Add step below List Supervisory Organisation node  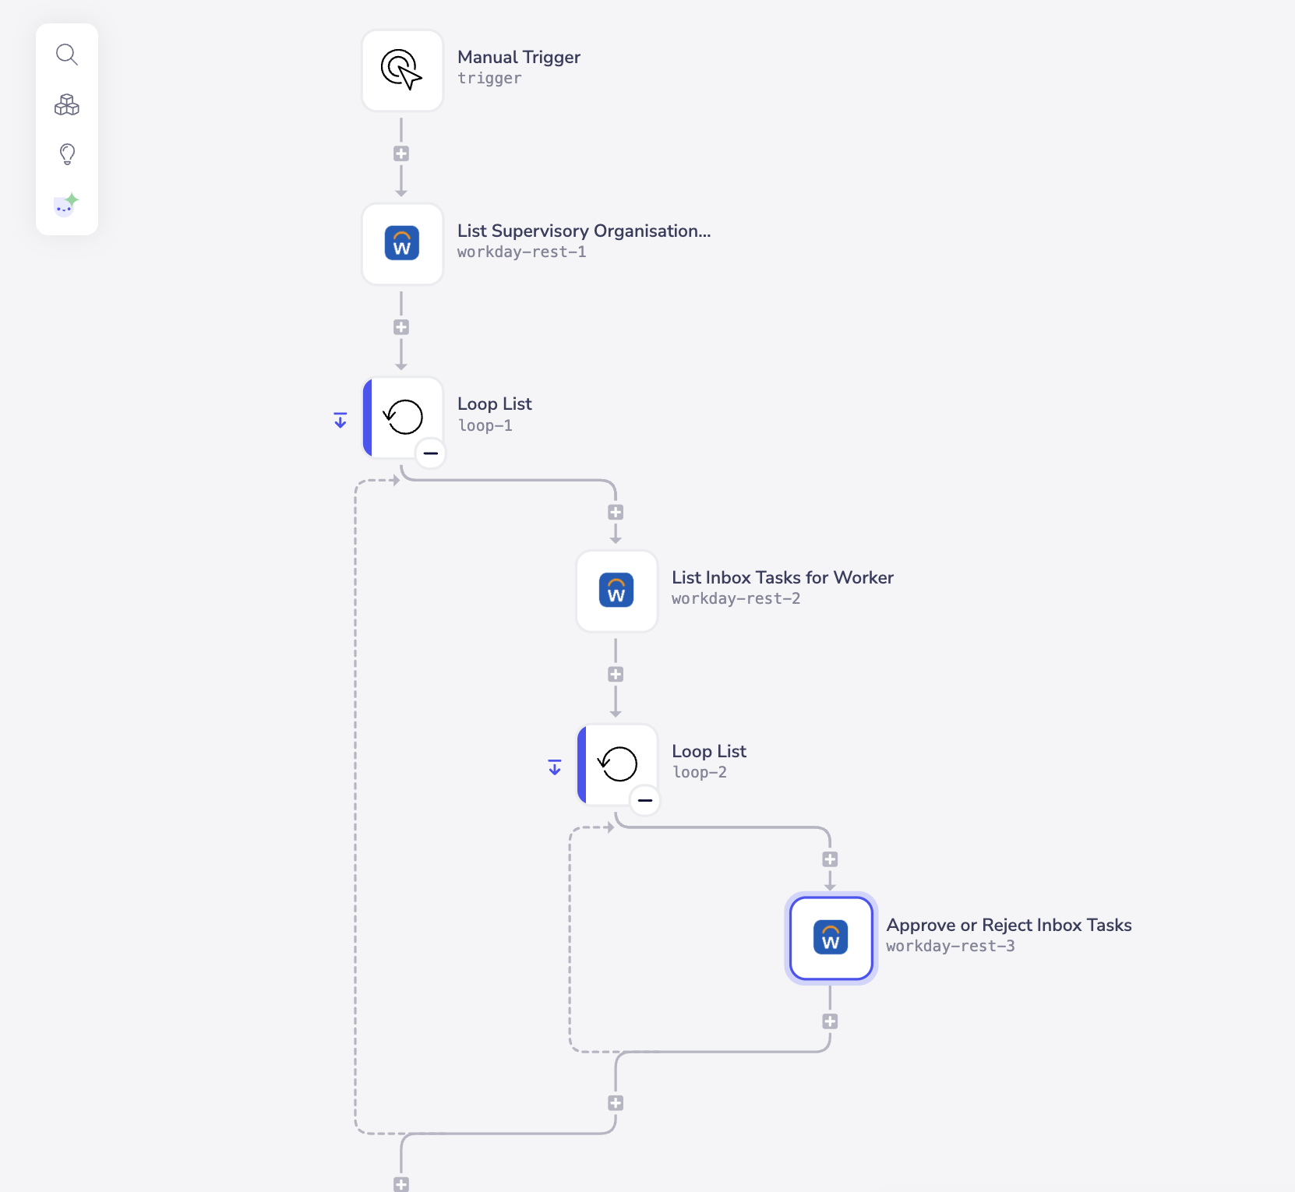[401, 327]
